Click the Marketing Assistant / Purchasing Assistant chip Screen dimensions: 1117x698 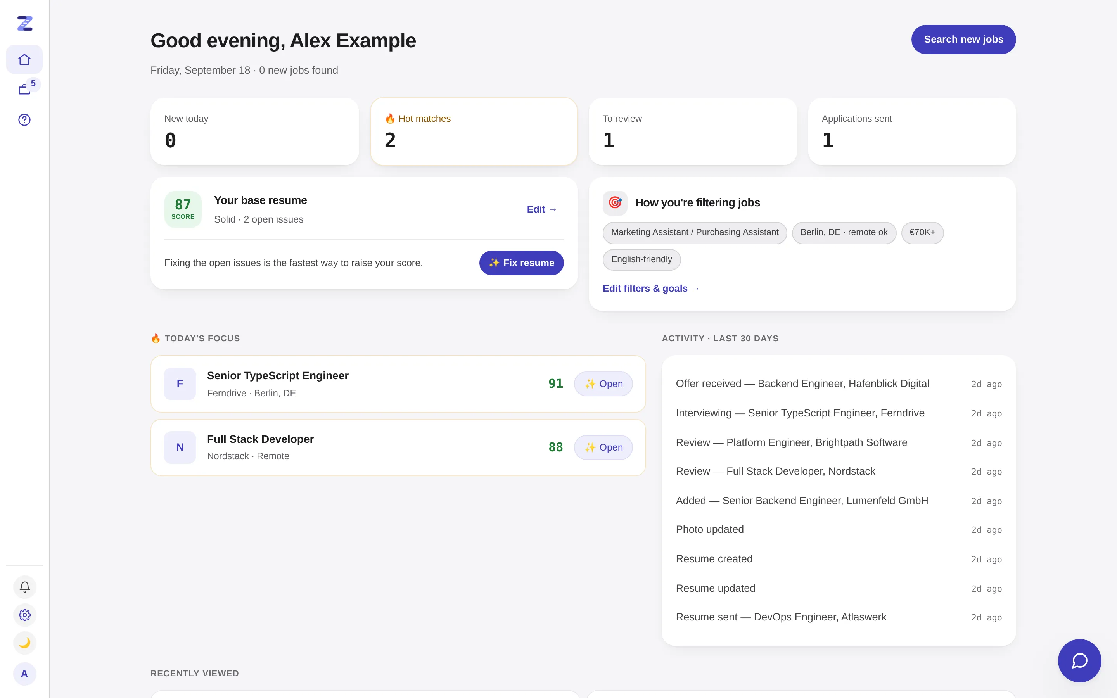point(695,233)
